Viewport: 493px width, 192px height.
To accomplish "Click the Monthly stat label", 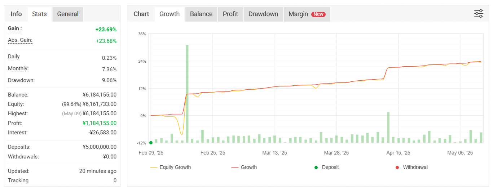I will (x=18, y=68).
